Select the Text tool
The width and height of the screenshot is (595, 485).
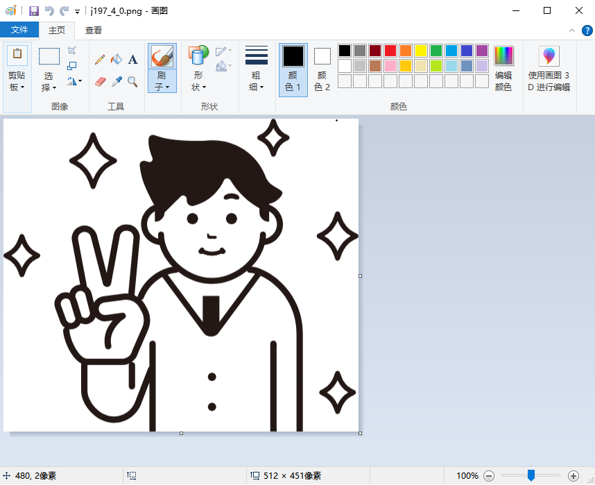click(132, 60)
